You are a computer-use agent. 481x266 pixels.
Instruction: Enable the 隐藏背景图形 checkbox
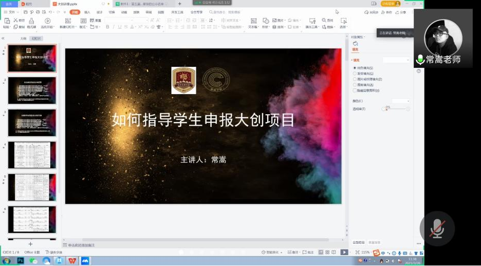click(x=355, y=91)
